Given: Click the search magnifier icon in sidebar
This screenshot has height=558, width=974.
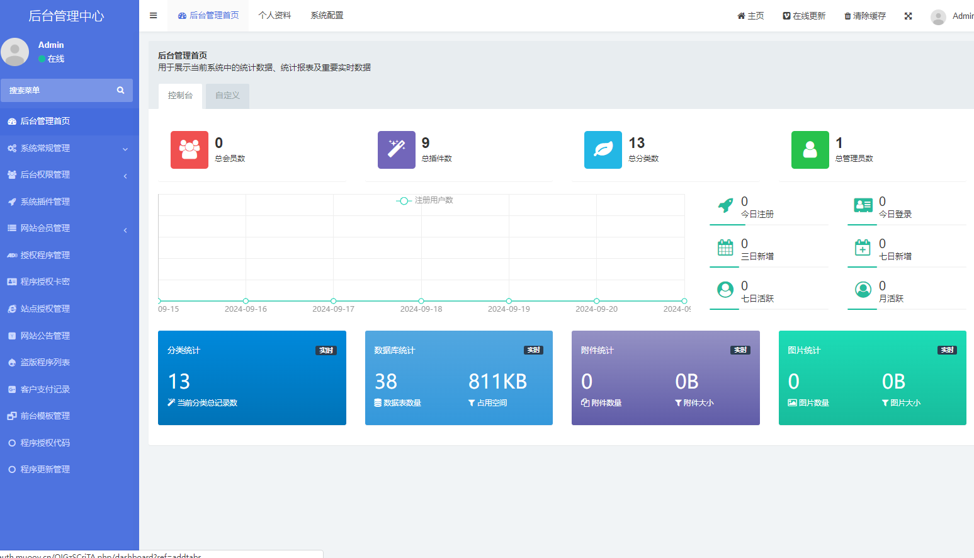Looking at the screenshot, I should pos(120,91).
